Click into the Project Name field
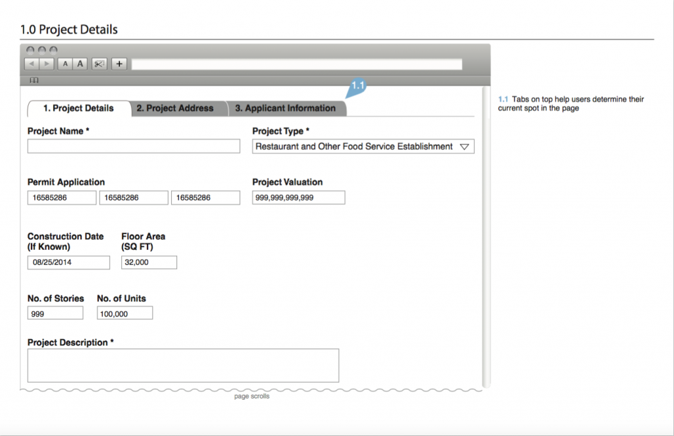 pos(134,146)
